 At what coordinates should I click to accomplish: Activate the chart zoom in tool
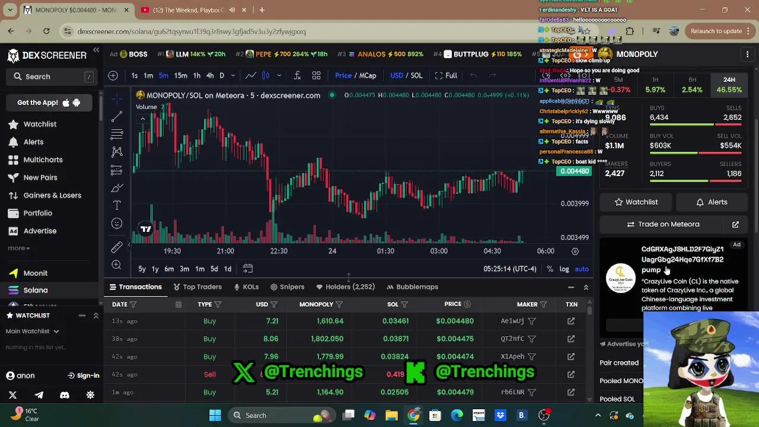[x=117, y=265]
